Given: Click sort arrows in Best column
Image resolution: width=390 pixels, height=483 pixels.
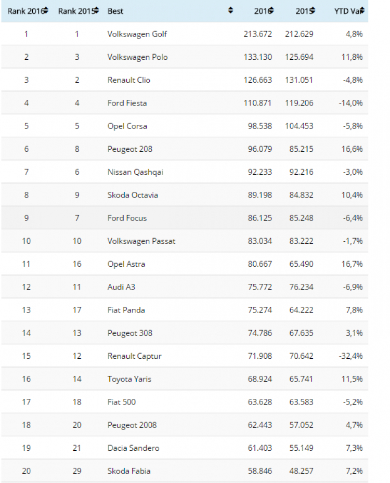Looking at the screenshot, I should click(x=230, y=11).
